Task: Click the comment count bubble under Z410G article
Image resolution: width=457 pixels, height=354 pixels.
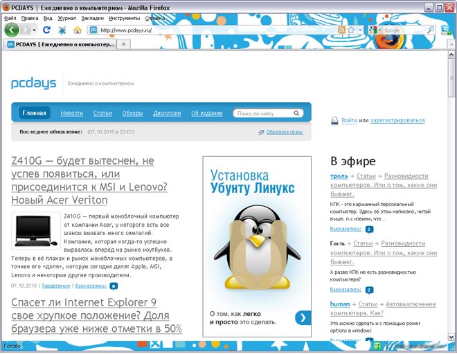Action: 114,286
